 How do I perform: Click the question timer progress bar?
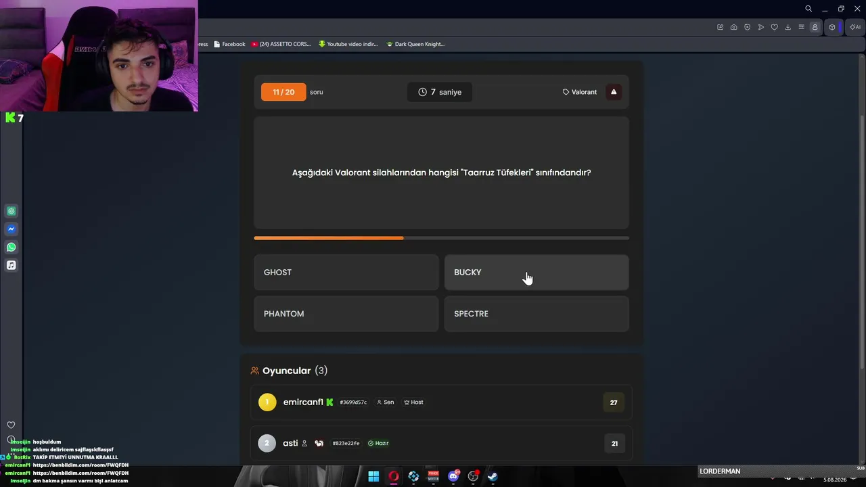coord(441,238)
